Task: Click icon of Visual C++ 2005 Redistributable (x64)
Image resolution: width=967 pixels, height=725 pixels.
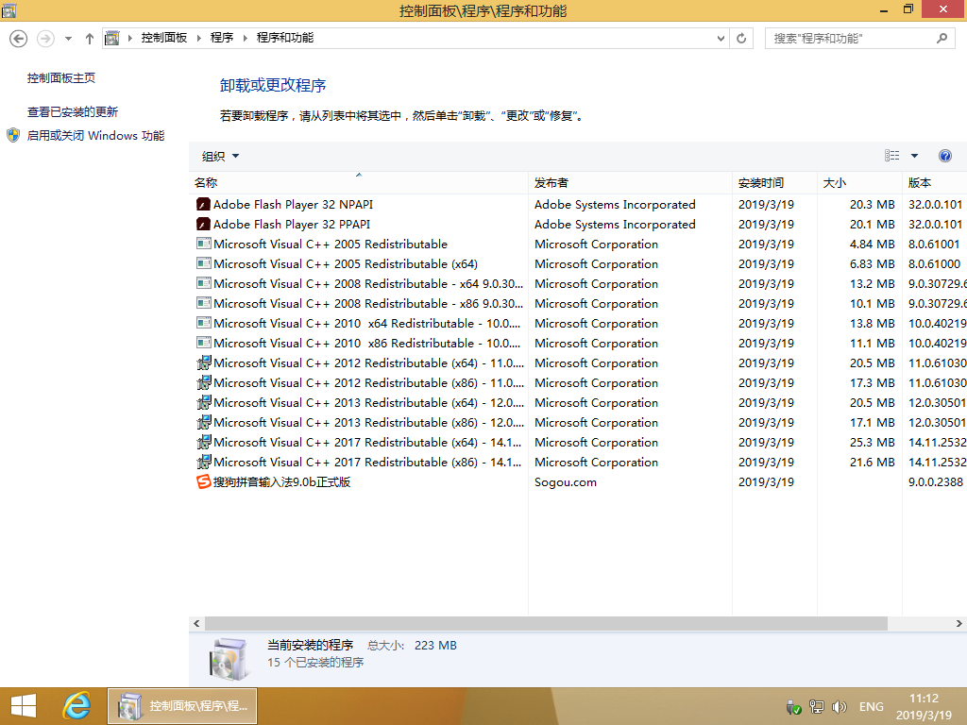Action: click(x=204, y=264)
